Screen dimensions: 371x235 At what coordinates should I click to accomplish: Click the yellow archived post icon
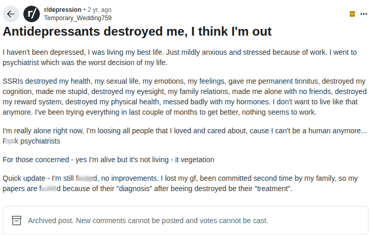(352, 14)
